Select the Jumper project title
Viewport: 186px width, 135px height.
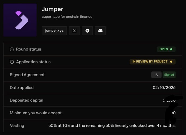pos(53,9)
